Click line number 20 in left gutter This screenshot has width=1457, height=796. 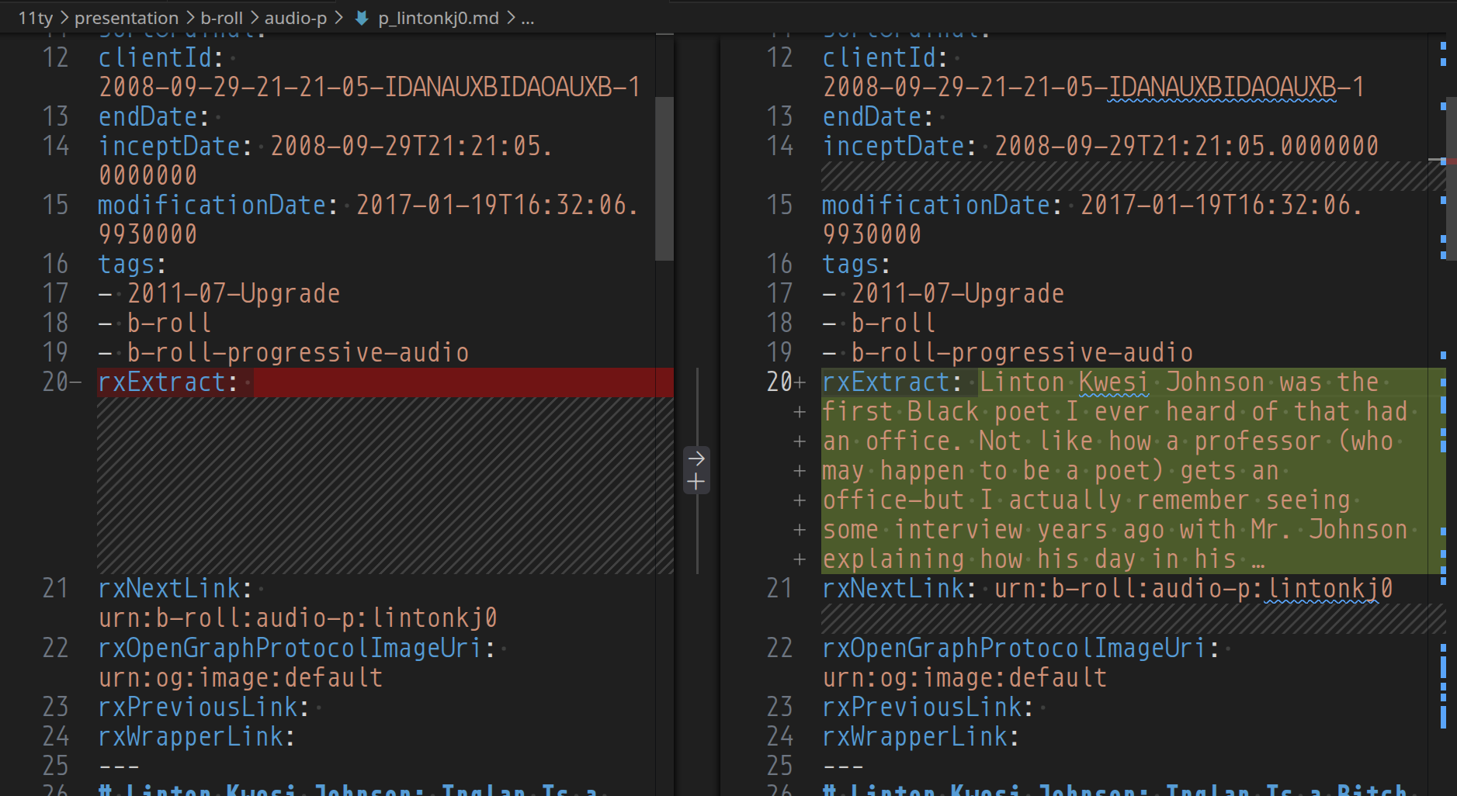coord(55,382)
